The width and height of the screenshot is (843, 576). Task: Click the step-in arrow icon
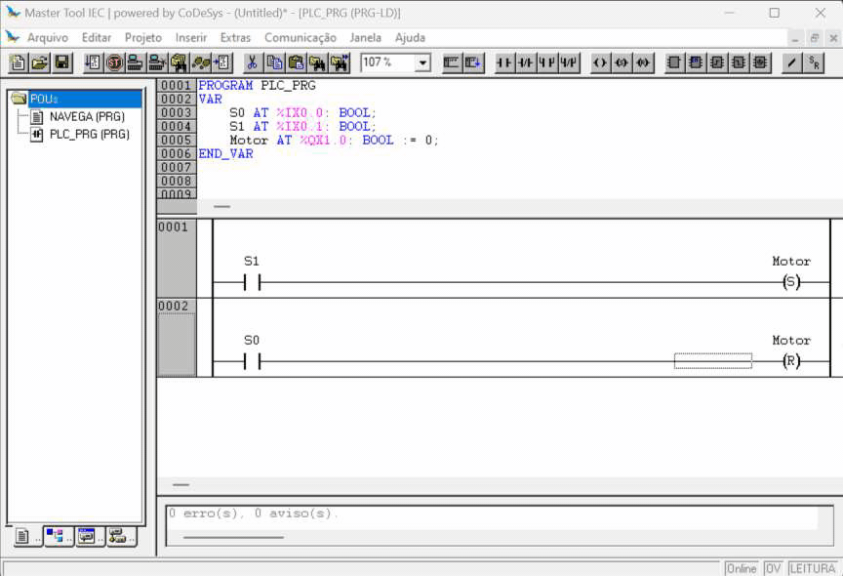point(222,62)
